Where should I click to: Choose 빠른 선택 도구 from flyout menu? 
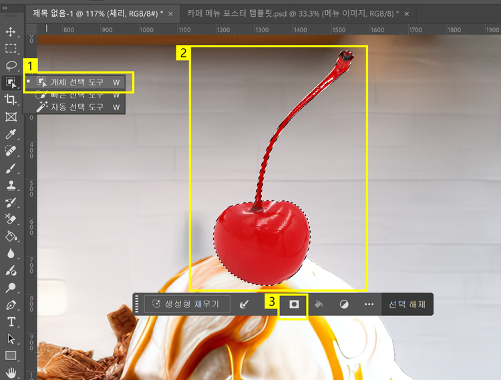(x=75, y=95)
